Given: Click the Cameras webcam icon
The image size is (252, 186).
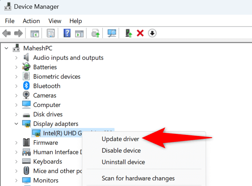Looking at the screenshot, I should (x=26, y=95).
